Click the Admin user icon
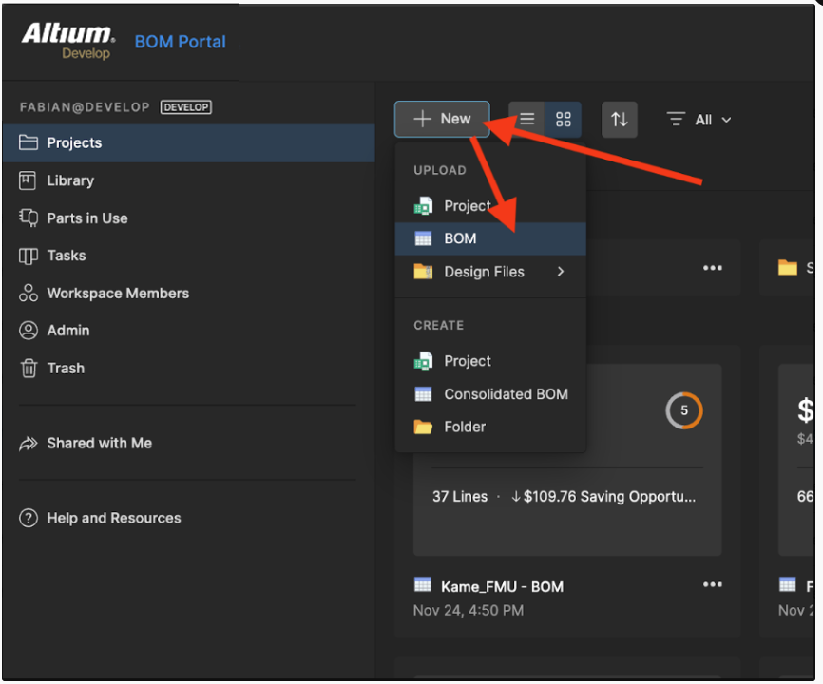Image resolution: width=823 pixels, height=684 pixels. [x=29, y=330]
